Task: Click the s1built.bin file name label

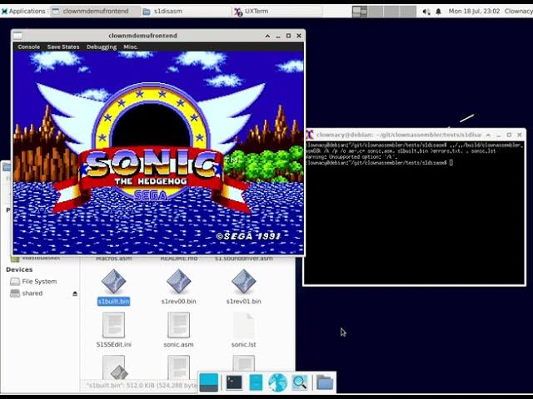Action: (113, 301)
